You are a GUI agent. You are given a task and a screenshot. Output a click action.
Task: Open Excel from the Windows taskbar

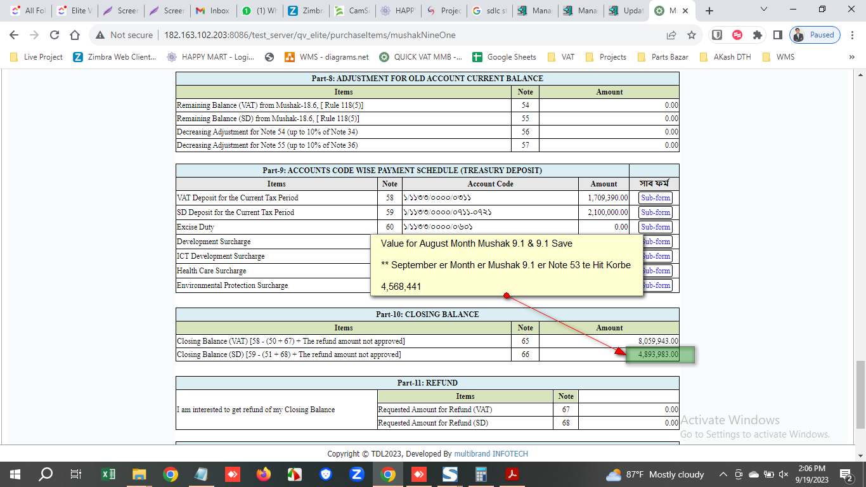click(x=108, y=474)
